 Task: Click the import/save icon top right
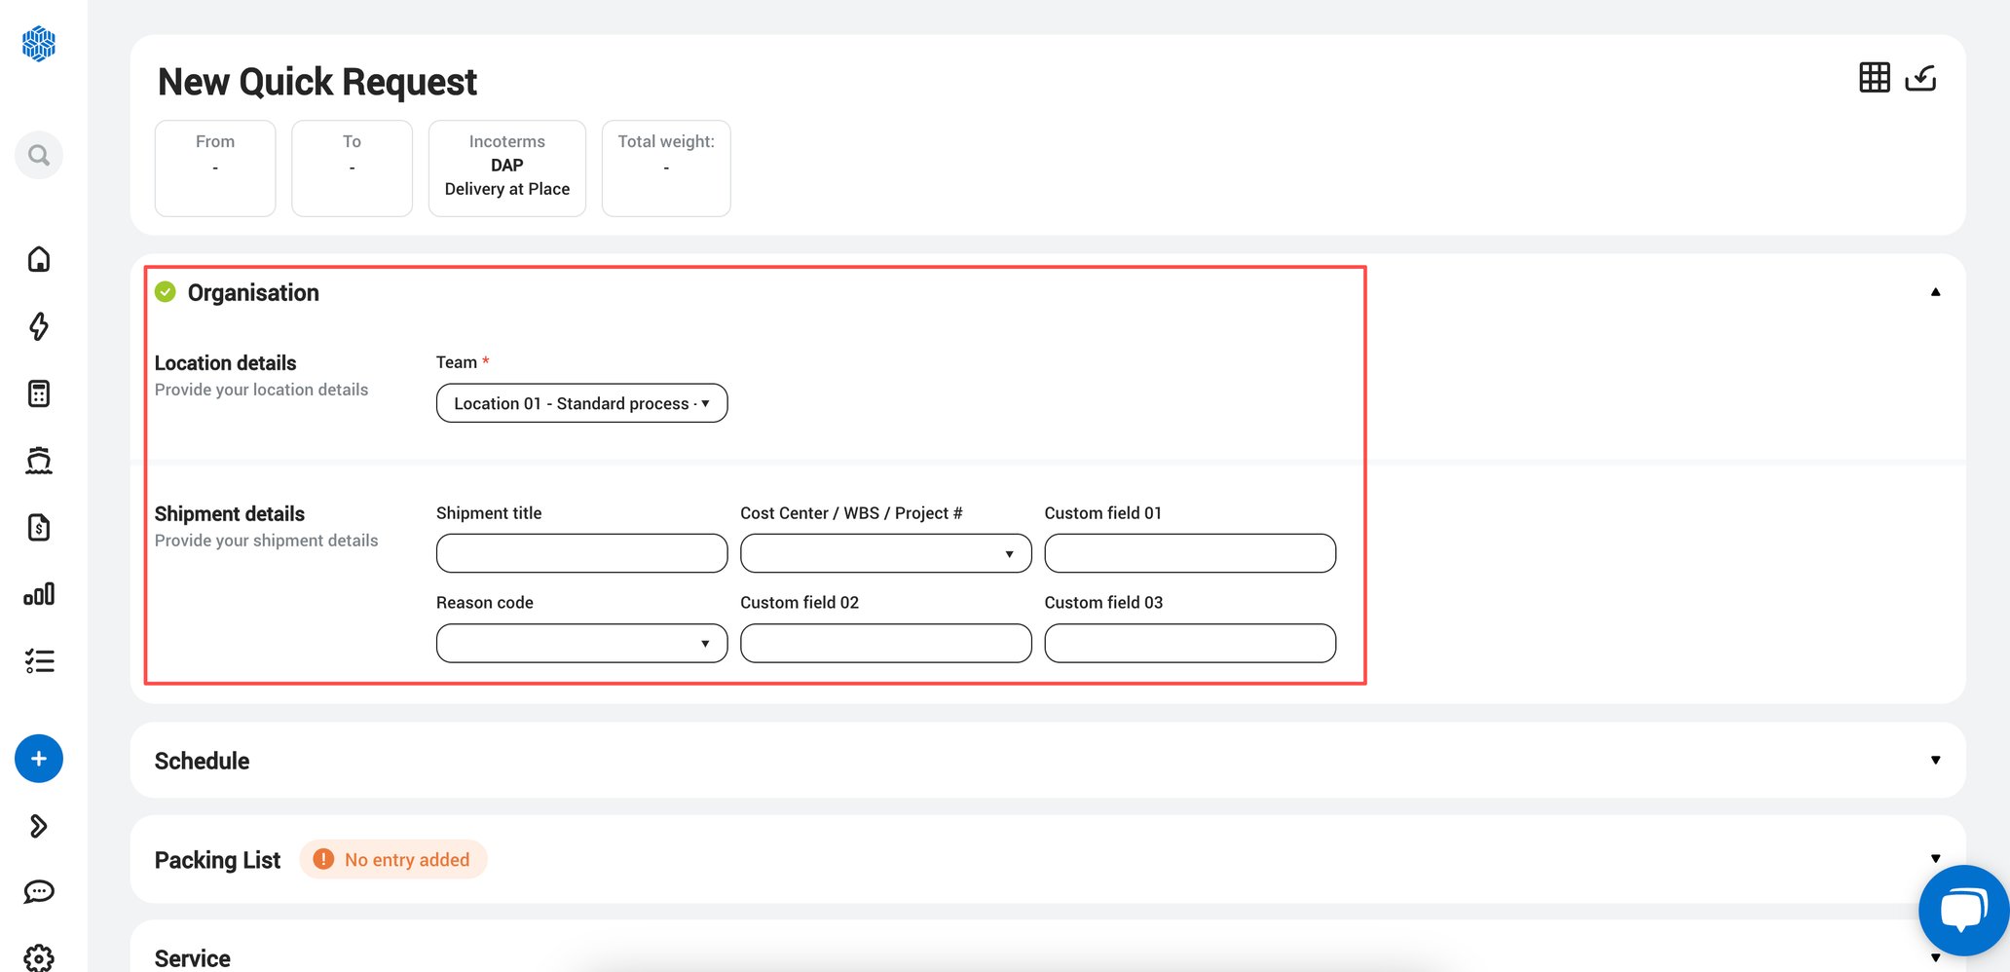tap(1920, 78)
